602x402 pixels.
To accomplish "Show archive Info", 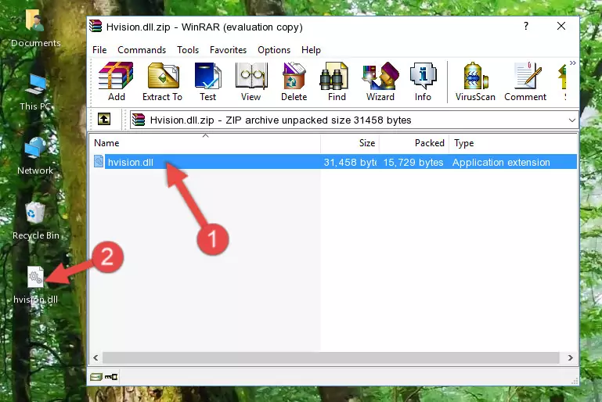I will tap(423, 81).
